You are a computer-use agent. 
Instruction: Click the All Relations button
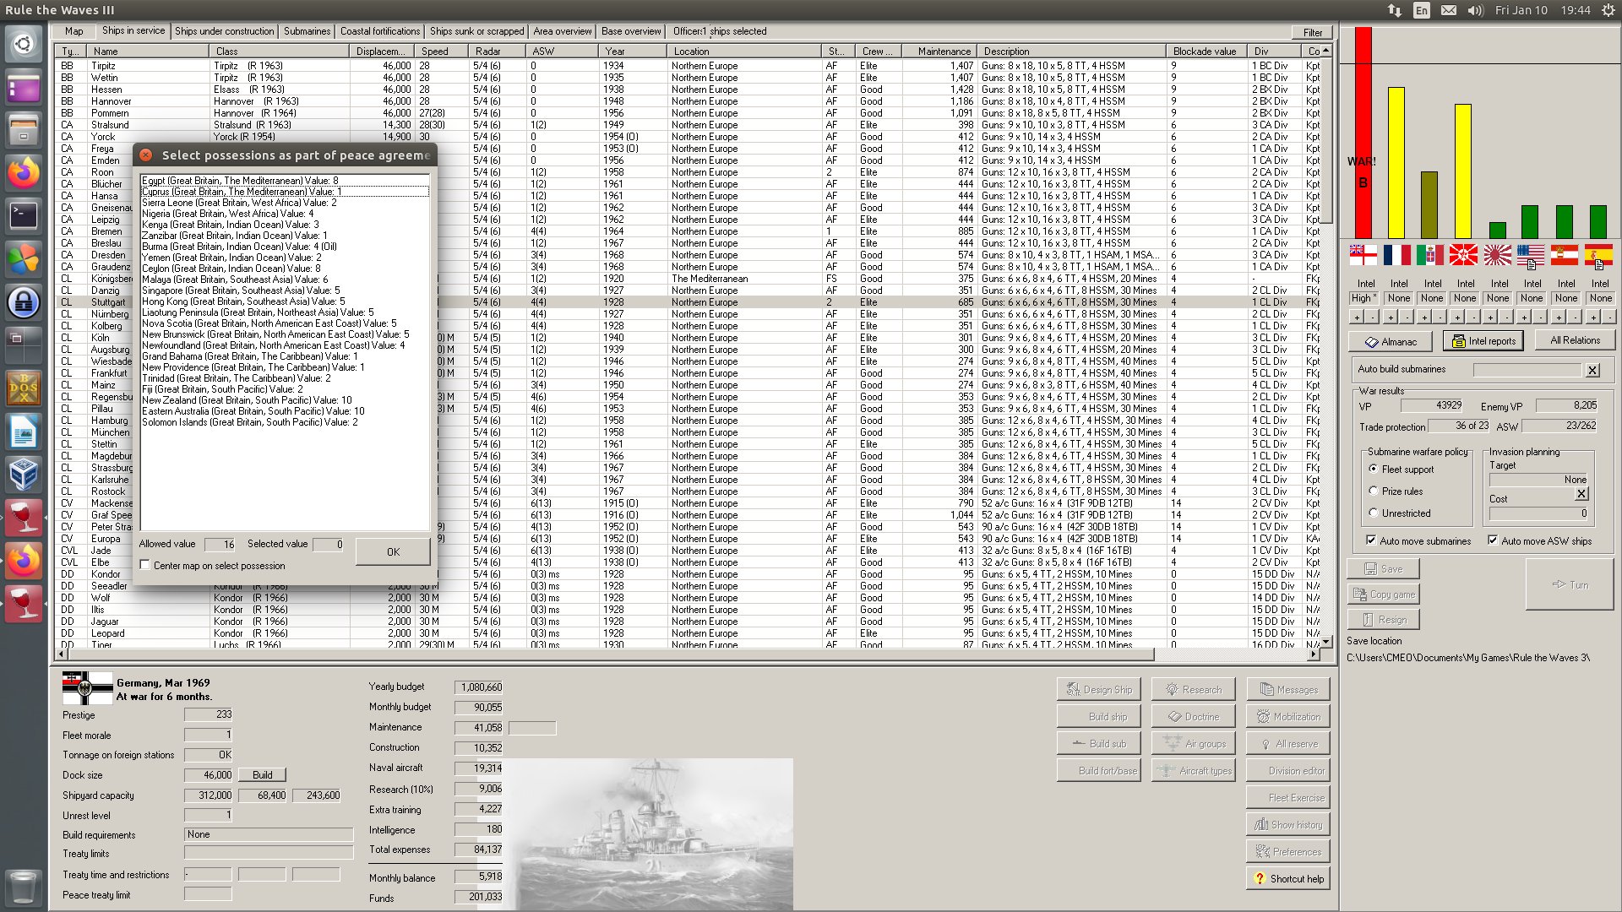(1575, 340)
